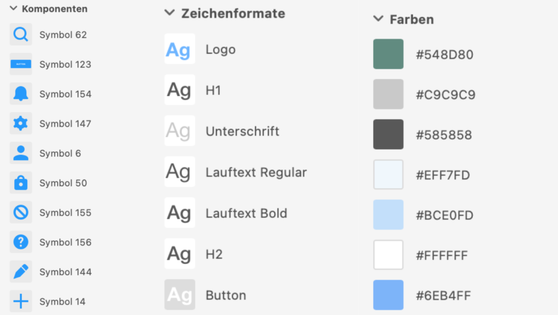Select the lock icon for Symbol 50

[x=21, y=183]
